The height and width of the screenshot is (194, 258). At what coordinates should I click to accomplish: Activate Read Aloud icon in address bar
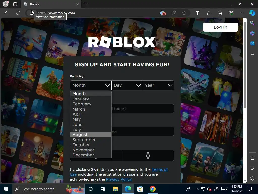[174, 13]
